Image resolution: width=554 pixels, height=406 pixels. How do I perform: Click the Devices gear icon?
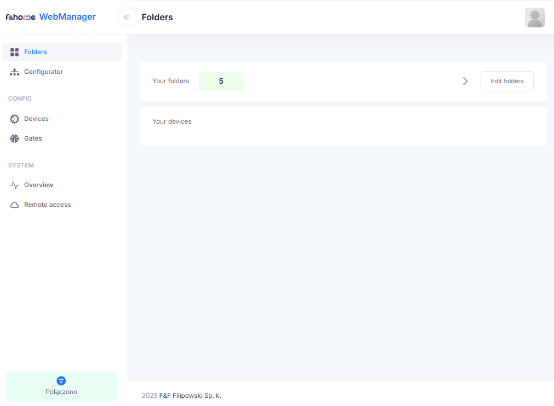click(14, 119)
